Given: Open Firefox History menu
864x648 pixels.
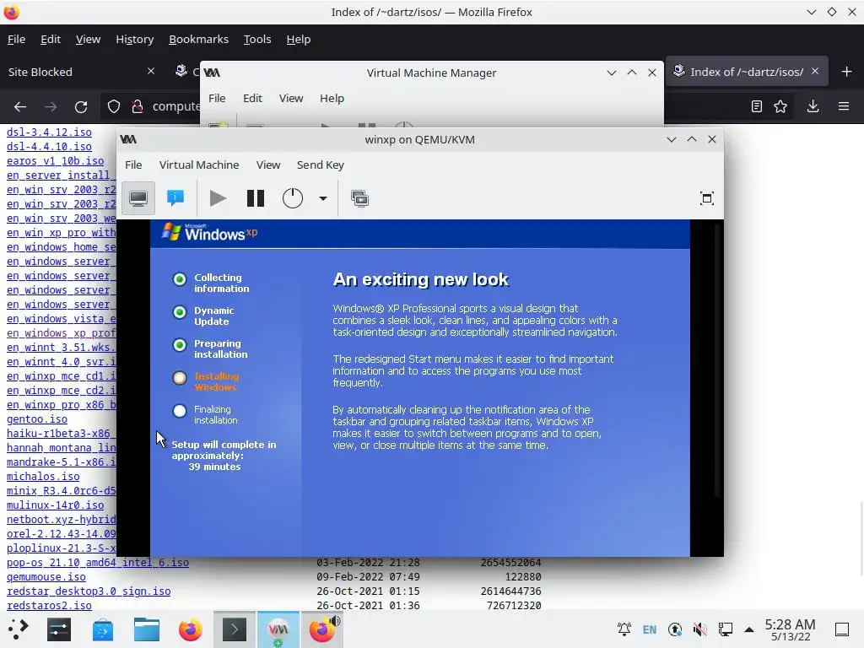Looking at the screenshot, I should tap(134, 39).
